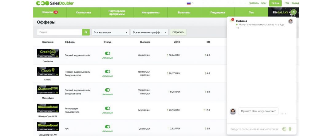Expand the language selector arrow
This screenshot has height=136, width=332.
coord(192,3)
